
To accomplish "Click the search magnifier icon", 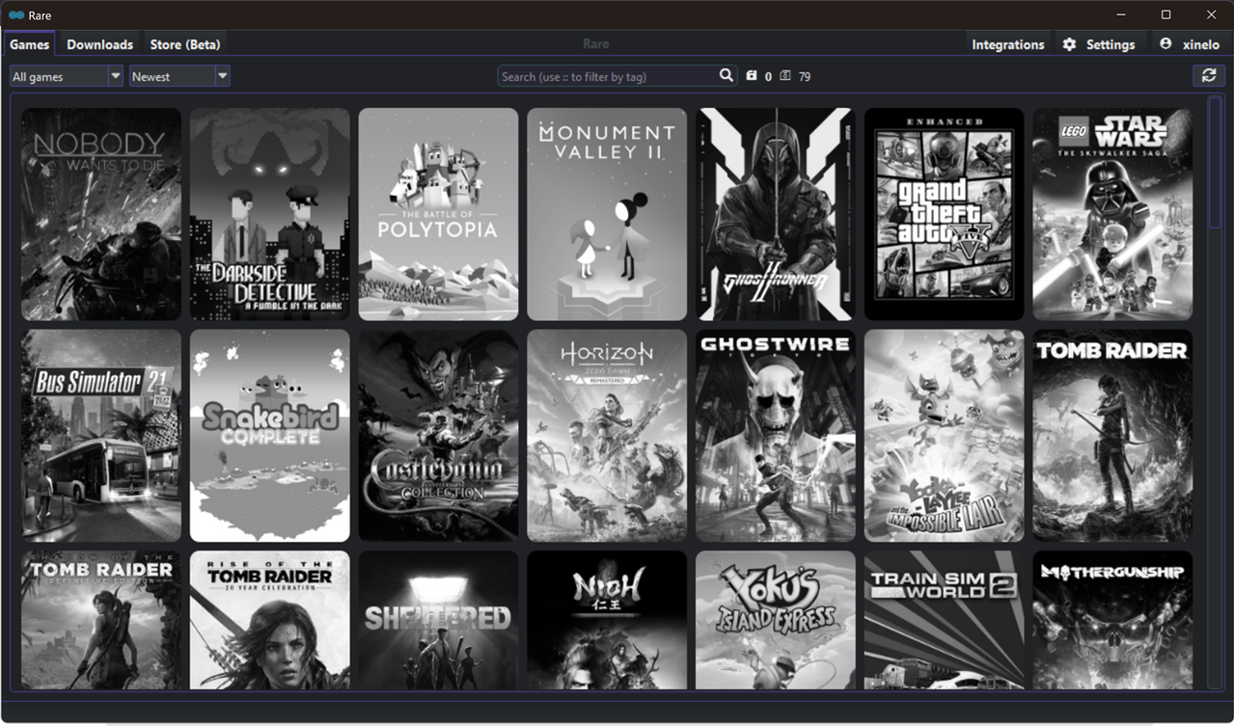I will click(x=727, y=75).
